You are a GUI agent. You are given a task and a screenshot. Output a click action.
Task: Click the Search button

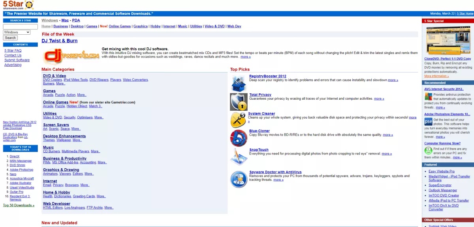click(10, 38)
